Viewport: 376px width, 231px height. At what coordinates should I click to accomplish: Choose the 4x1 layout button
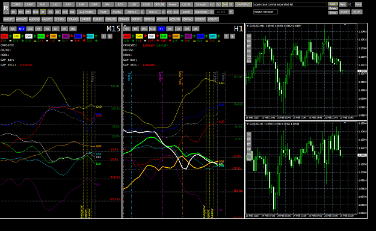[212, 5]
